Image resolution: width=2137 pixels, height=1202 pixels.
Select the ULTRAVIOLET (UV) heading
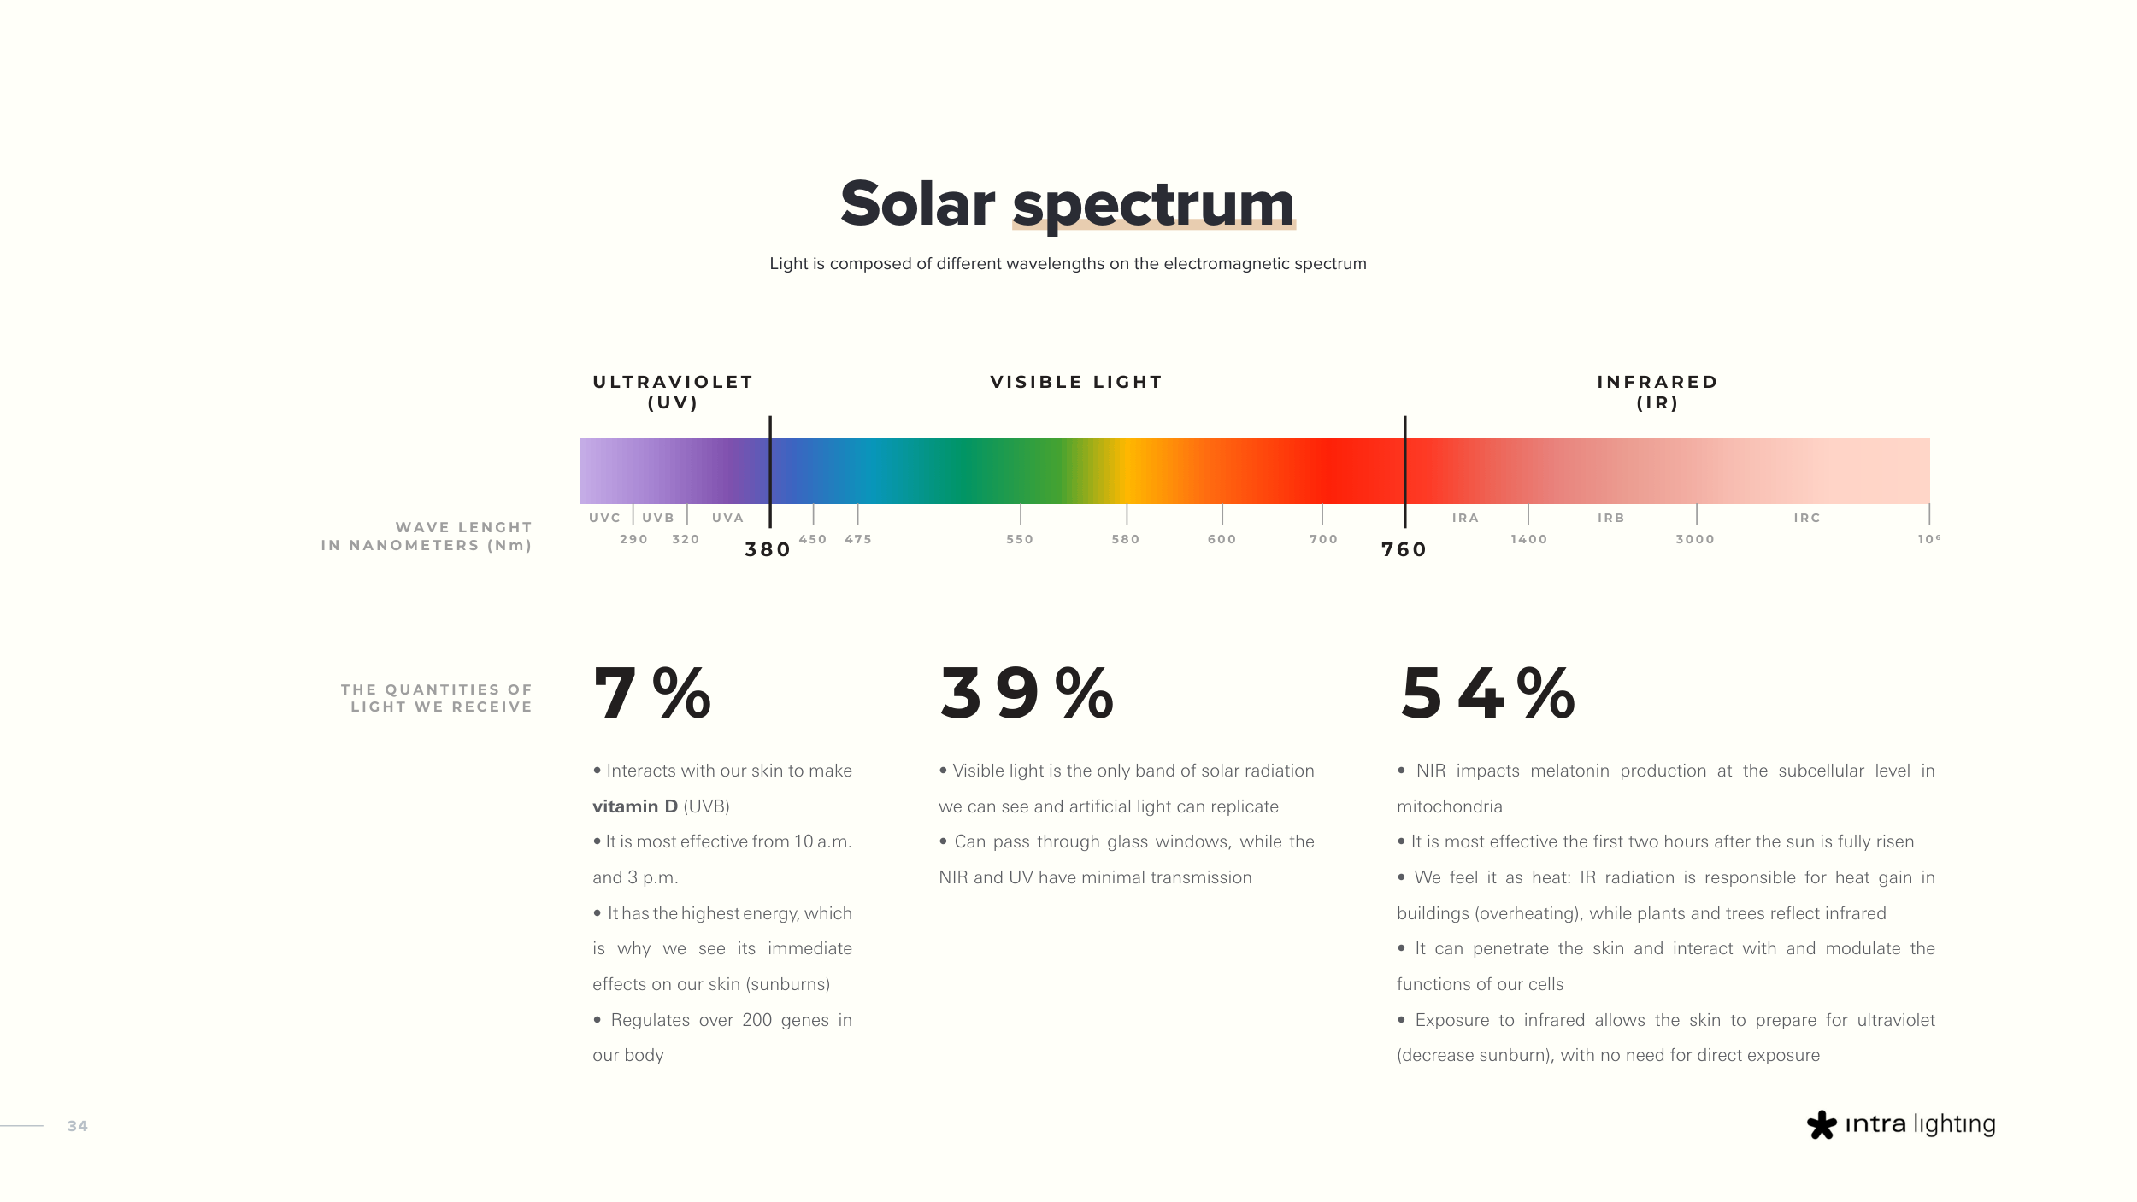click(x=673, y=391)
